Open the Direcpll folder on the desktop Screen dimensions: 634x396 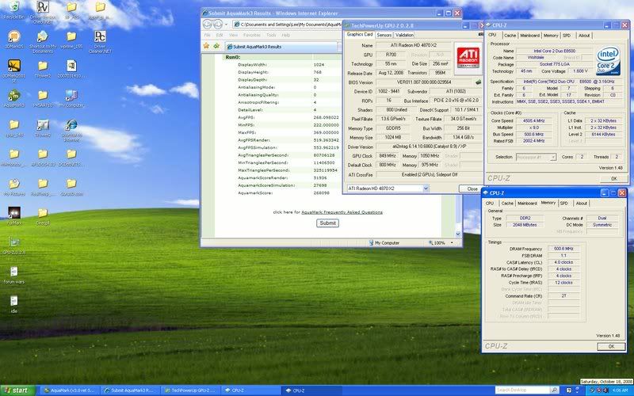pyautogui.click(x=43, y=215)
